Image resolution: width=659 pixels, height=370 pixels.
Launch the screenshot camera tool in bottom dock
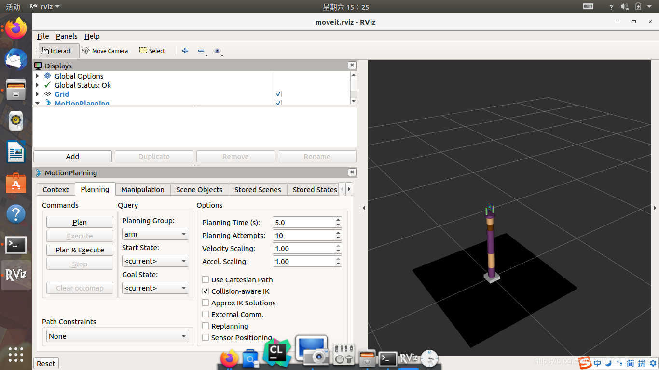(x=311, y=350)
